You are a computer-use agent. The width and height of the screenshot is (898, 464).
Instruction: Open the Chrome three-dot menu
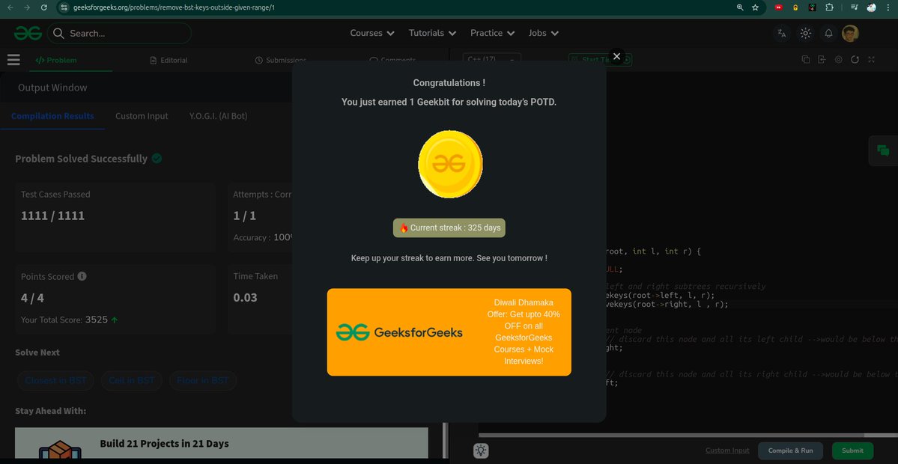pyautogui.click(x=888, y=7)
